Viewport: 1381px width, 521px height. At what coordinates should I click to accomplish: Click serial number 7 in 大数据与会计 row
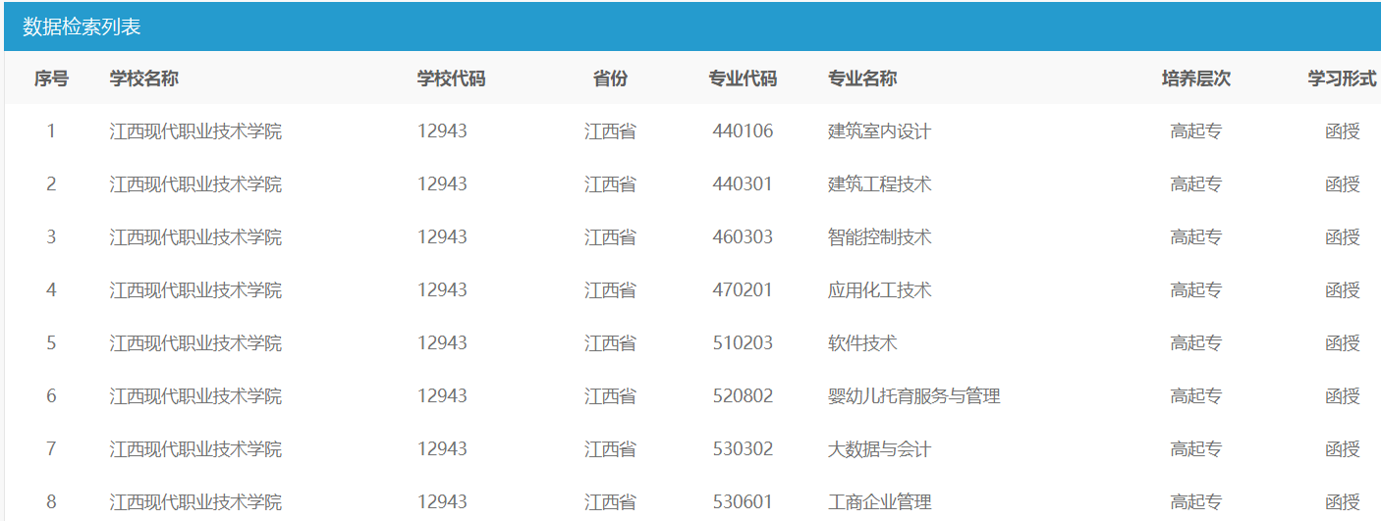pyautogui.click(x=51, y=448)
